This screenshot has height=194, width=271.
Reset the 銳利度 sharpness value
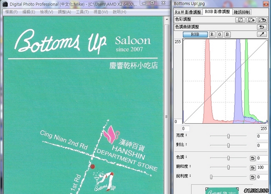(x=252, y=177)
